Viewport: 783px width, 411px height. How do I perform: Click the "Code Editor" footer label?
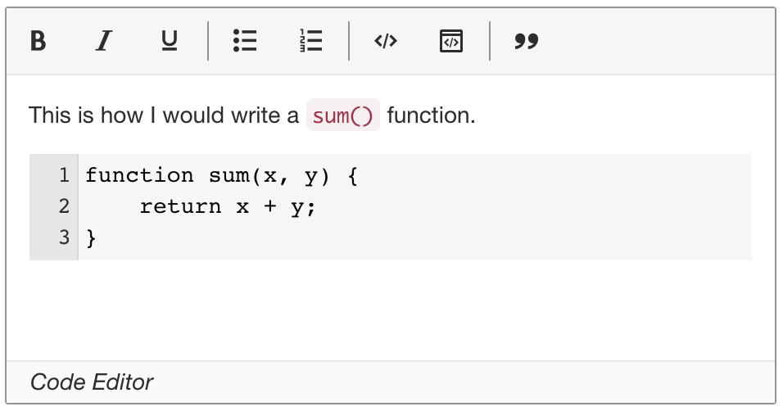tap(92, 382)
